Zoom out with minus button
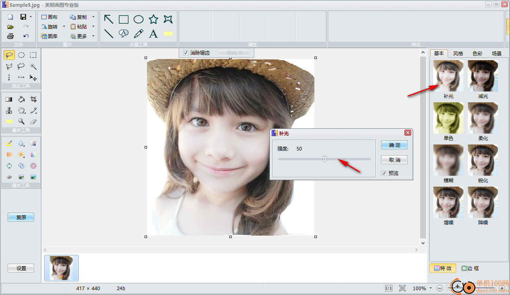The image size is (510, 295). pos(440,288)
